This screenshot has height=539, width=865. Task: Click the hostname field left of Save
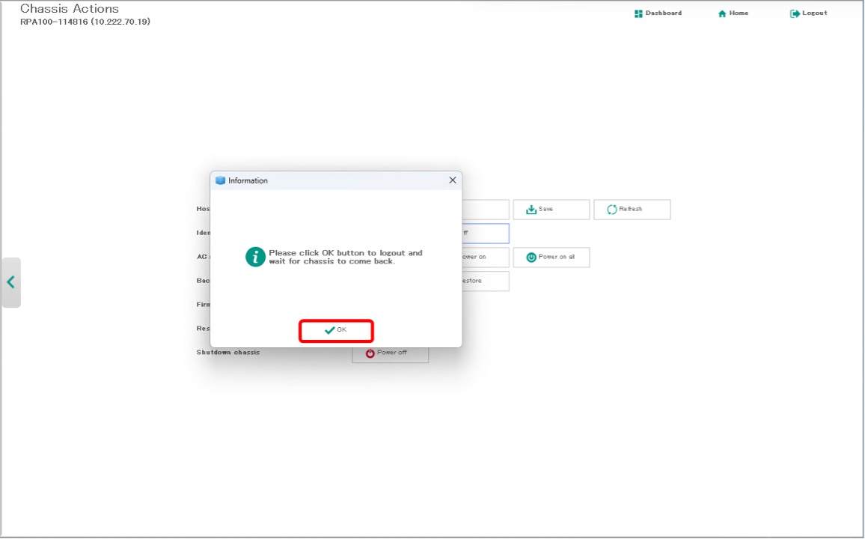point(485,210)
